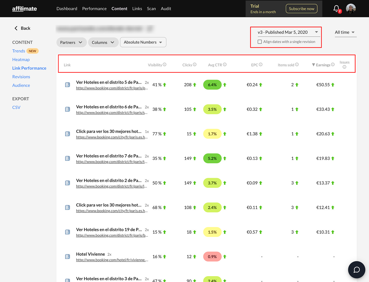Click the Clicks column info icon
Image resolution: width=369 pixels, height=282 pixels.
click(x=195, y=65)
